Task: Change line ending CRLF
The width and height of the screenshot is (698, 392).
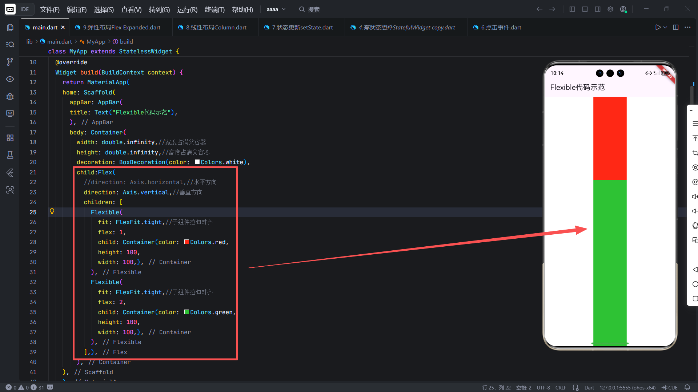Action: [561, 387]
